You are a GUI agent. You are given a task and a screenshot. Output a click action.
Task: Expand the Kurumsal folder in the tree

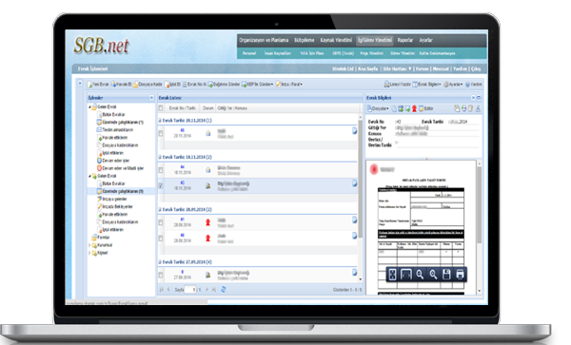pos(89,245)
